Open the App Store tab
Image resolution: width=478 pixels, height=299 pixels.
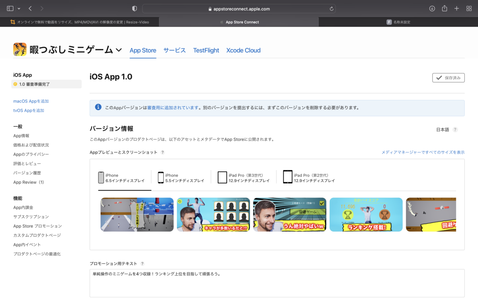[143, 50]
